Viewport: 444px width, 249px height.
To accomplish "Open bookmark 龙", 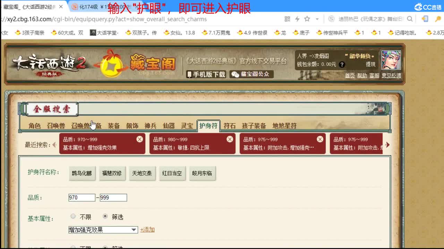I will pyautogui.click(x=280, y=33).
